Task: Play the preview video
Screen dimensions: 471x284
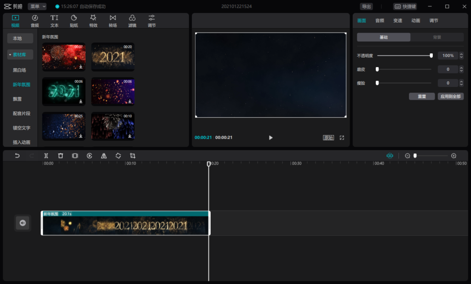Action: (x=270, y=138)
